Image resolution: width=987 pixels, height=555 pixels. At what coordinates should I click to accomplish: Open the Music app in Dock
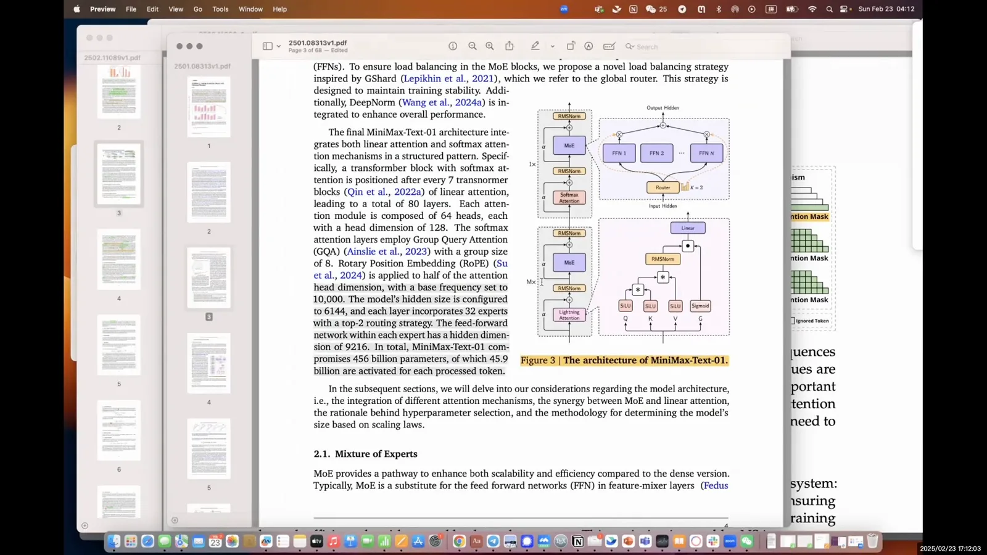[x=334, y=541]
